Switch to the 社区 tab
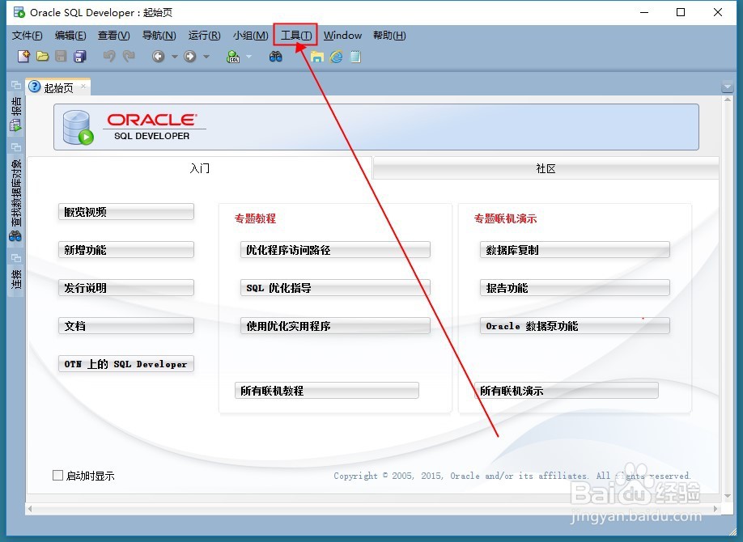Screen dimensions: 743x542 (x=546, y=168)
